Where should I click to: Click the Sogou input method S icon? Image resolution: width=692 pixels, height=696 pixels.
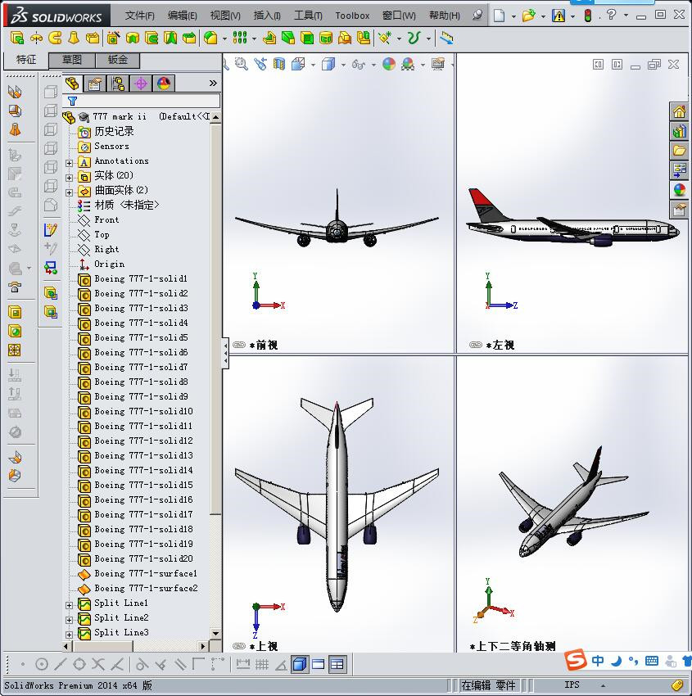(576, 660)
